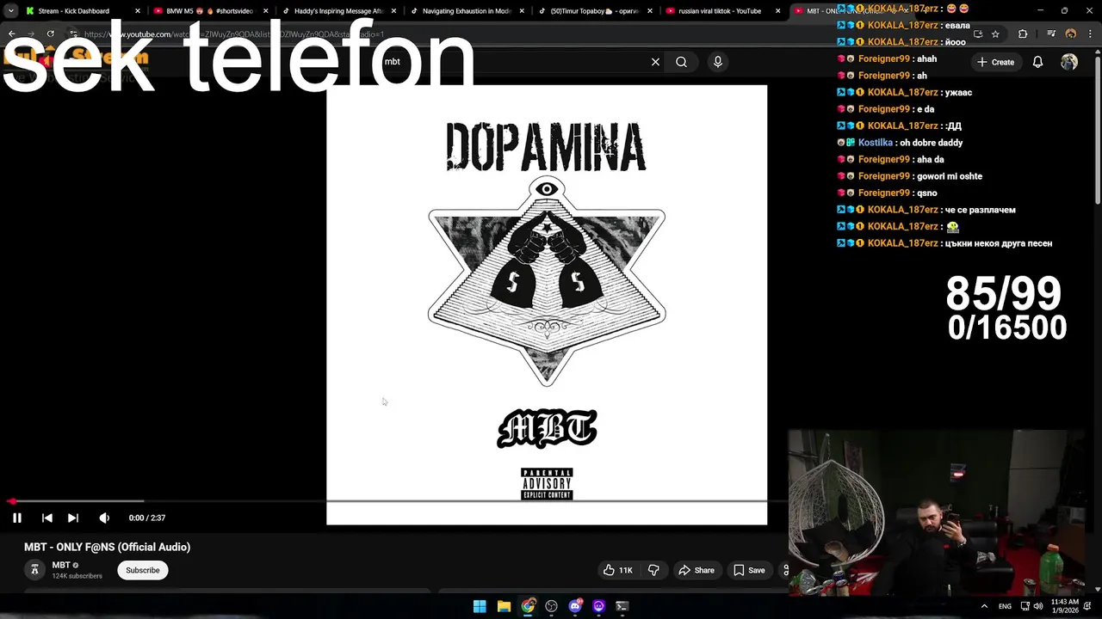The width and height of the screenshot is (1102, 619).
Task: Share the video
Action: pos(696,570)
